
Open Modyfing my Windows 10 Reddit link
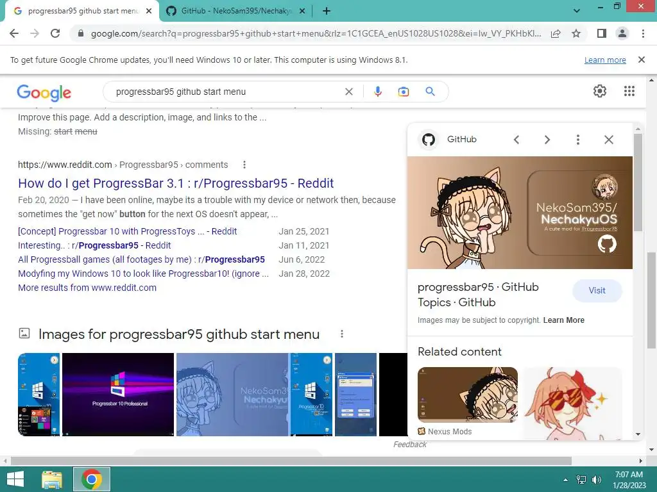[x=143, y=274]
